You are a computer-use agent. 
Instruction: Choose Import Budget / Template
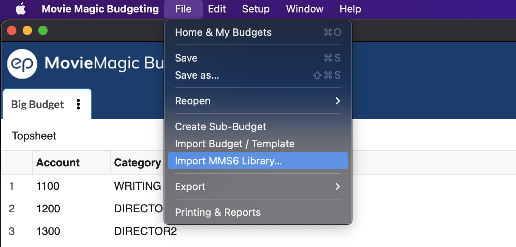[258, 144]
